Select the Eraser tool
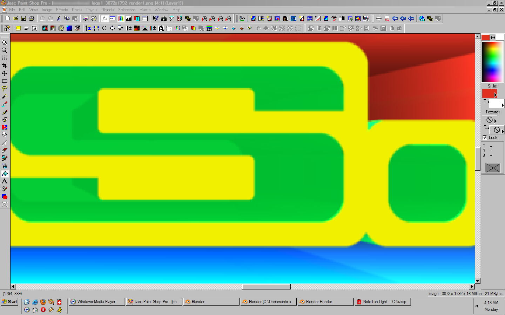This screenshot has height=315, width=505. [5, 150]
